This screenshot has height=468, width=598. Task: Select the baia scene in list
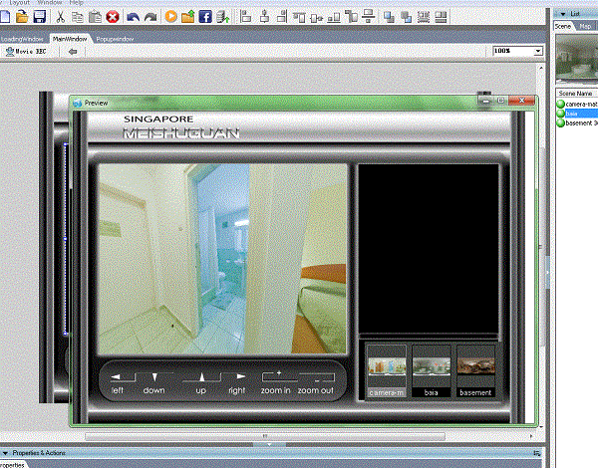(577, 114)
